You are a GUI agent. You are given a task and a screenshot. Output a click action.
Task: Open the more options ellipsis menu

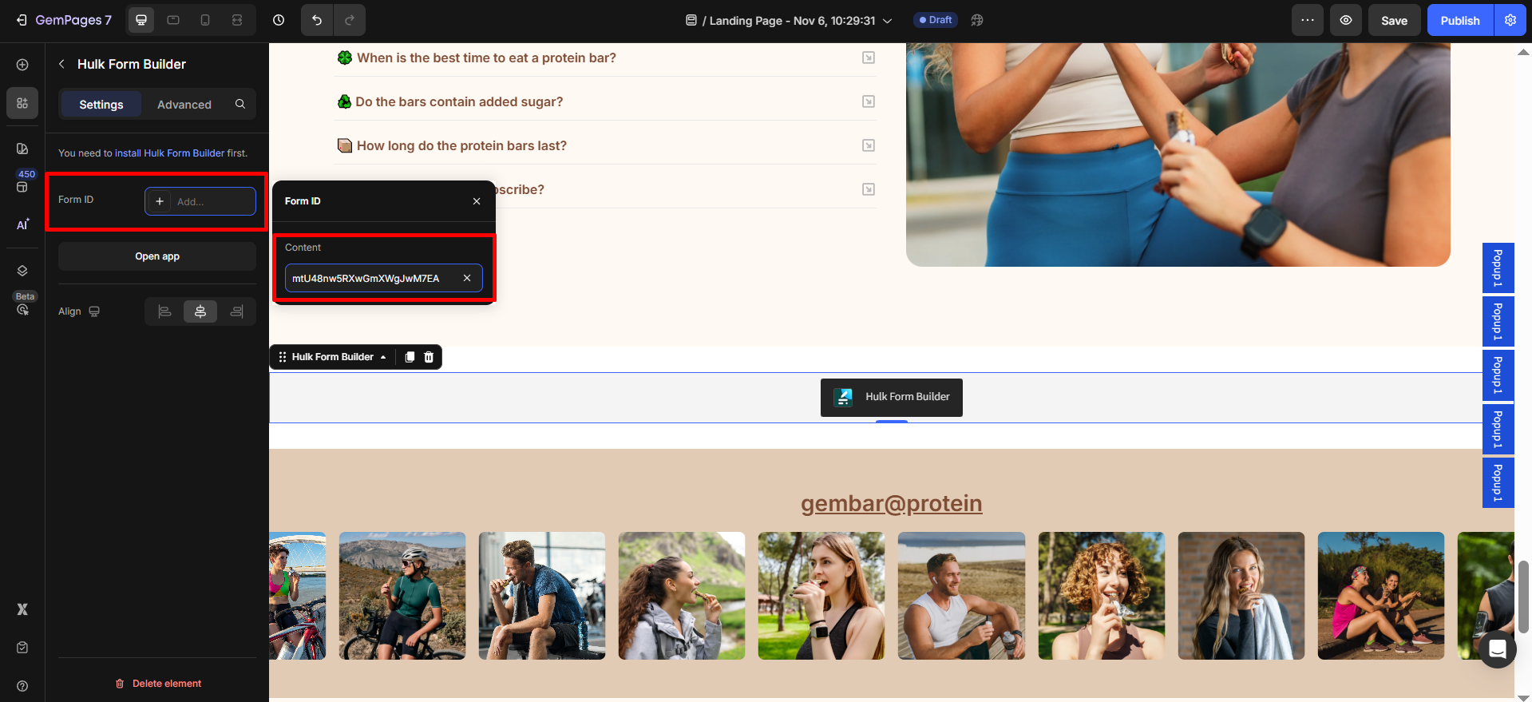(x=1308, y=20)
